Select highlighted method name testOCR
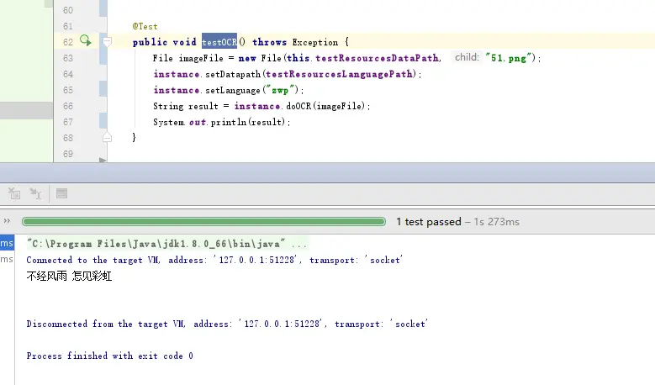This screenshot has height=385, width=655. 219,42
